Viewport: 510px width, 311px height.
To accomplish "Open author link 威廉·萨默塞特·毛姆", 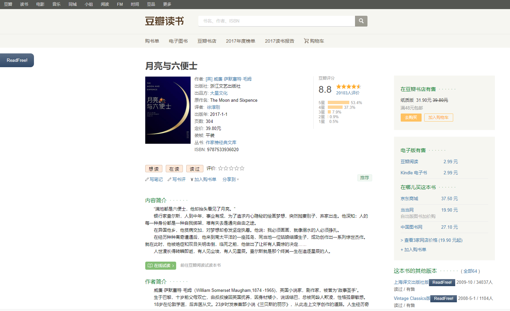I will coord(229,79).
